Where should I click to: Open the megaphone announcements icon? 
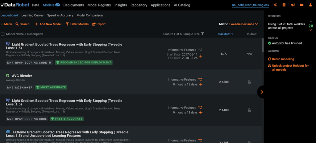pos(293,5)
